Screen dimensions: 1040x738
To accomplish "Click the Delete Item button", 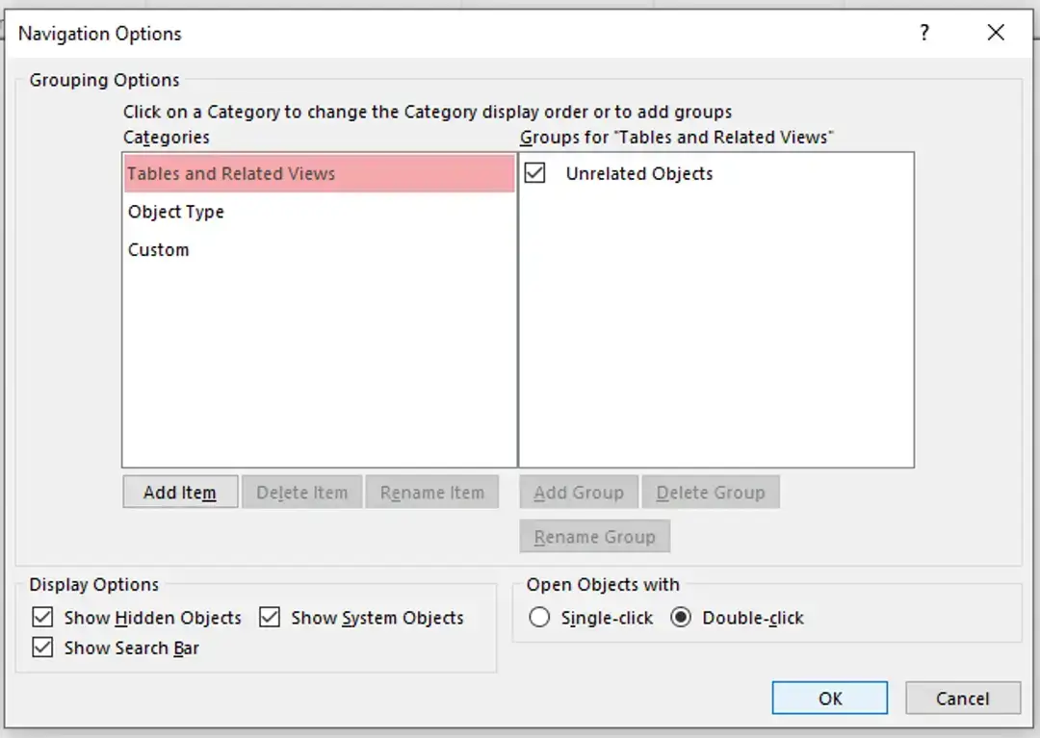I will (301, 492).
